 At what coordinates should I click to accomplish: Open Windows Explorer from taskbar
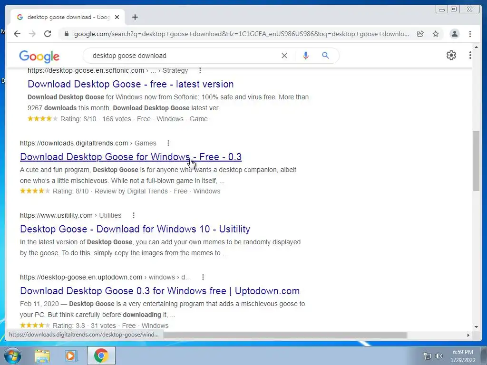click(x=42, y=355)
